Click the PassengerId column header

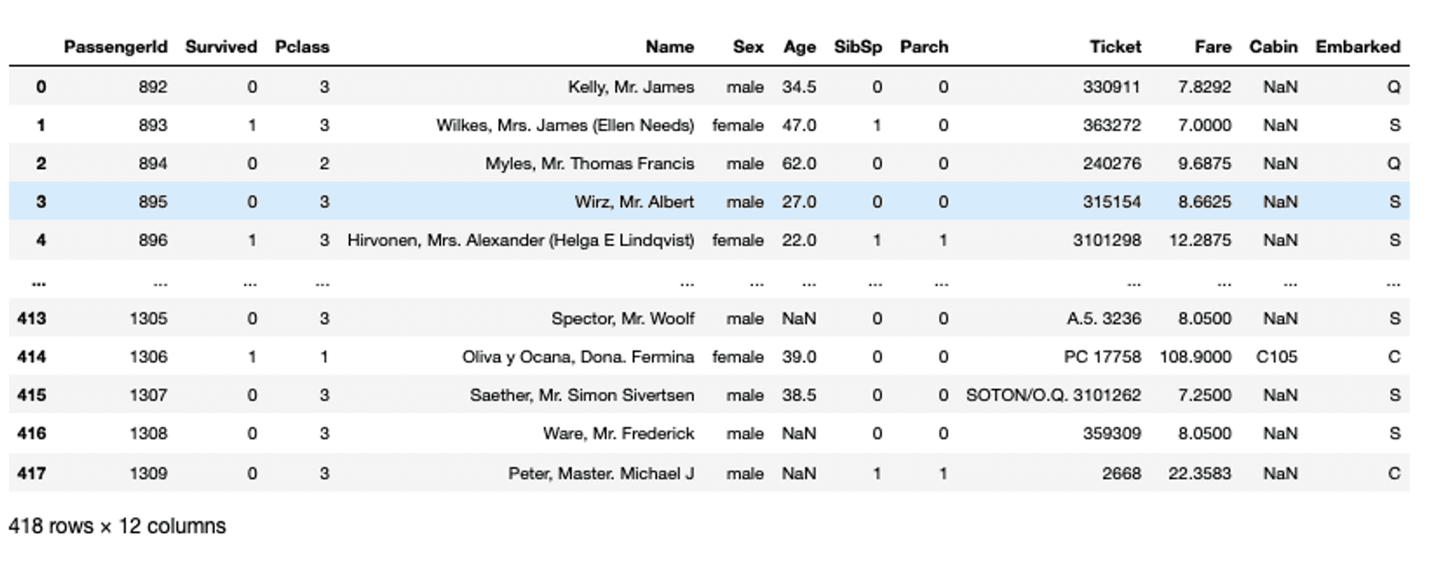(x=115, y=47)
